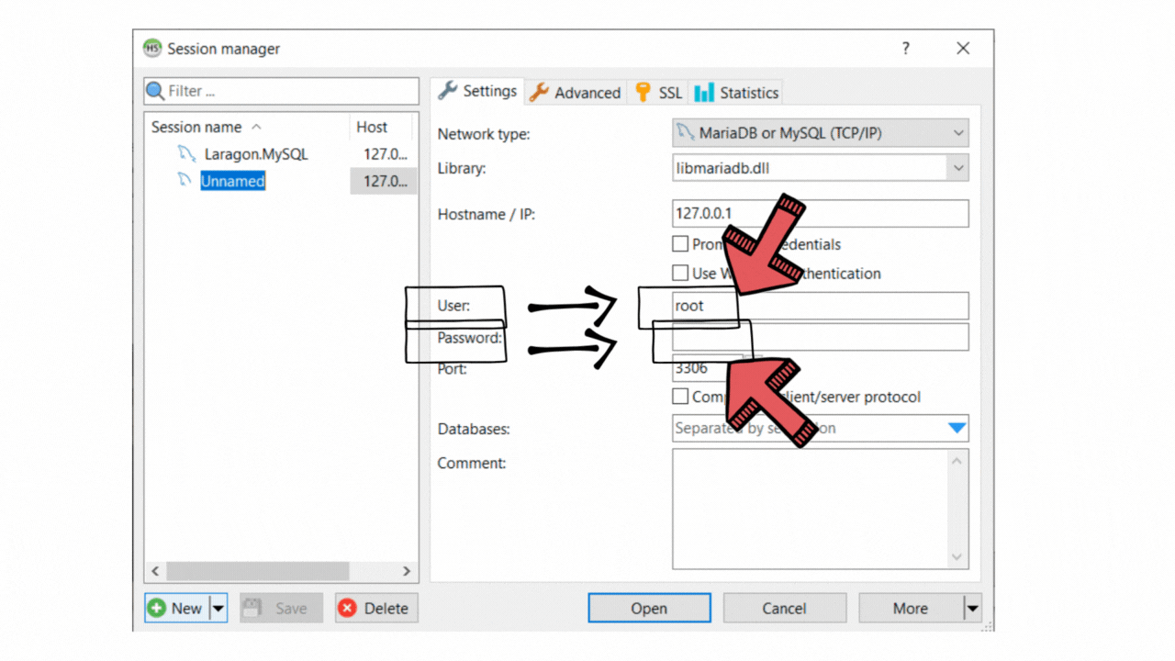Open the Network type dropdown
The image size is (1175, 661).
coord(821,133)
